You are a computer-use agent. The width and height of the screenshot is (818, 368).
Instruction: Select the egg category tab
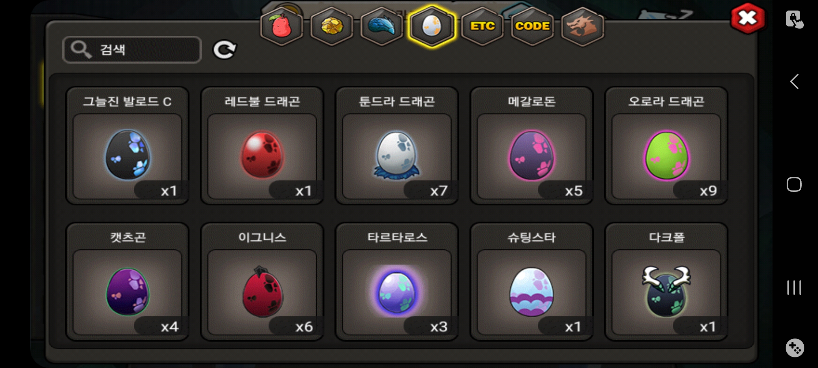[432, 26]
